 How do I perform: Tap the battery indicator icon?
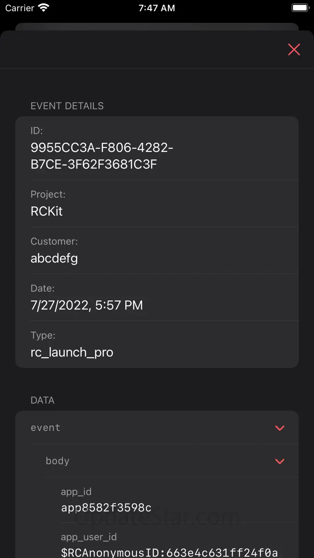tap(300, 8)
